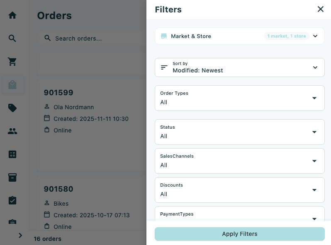Click the Apply Filters button
The height and width of the screenshot is (245, 331).
240,234
